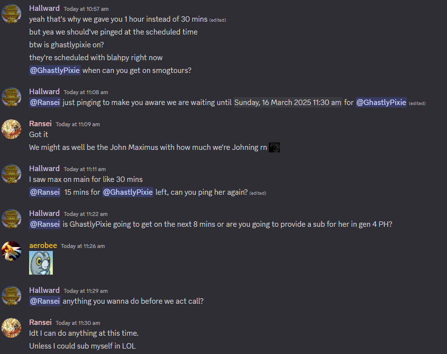Open the gray Pokemon sticker image posted by aerobee

coord(41,263)
